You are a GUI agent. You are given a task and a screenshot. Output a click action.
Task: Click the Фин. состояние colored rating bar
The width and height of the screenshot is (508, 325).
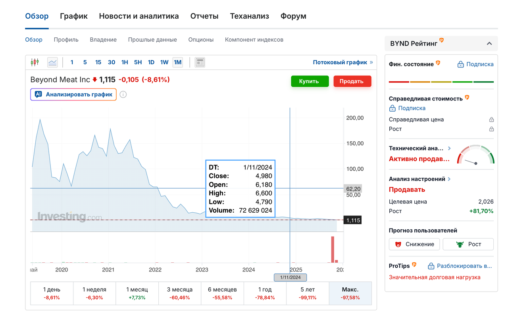(x=441, y=82)
